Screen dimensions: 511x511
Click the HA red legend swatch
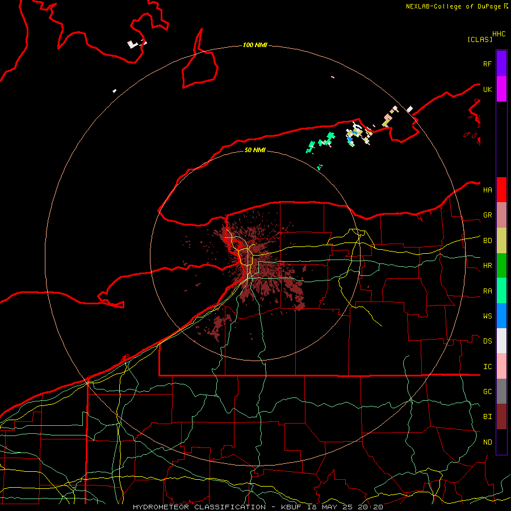point(501,190)
